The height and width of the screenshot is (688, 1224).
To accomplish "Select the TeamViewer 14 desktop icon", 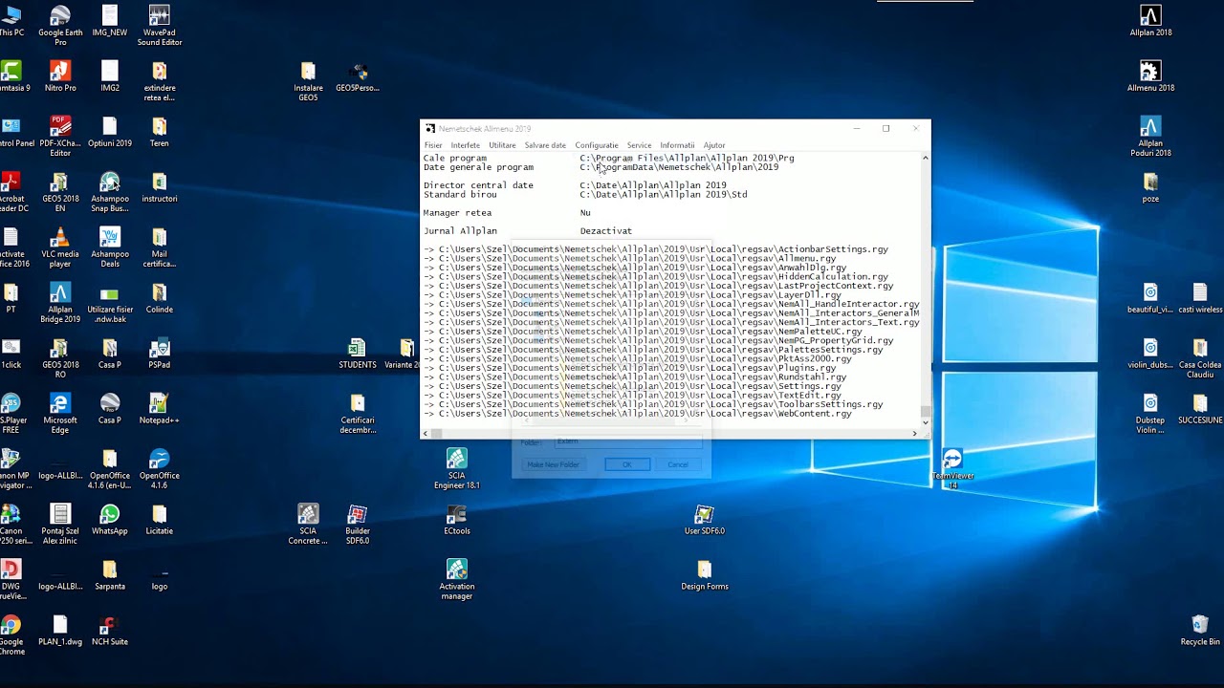I will (952, 468).
